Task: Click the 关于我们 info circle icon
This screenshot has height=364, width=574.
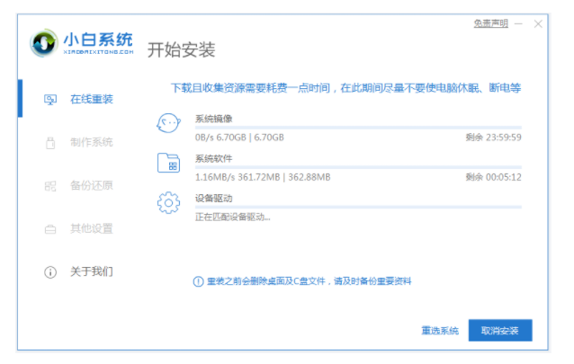Action: tap(50, 272)
